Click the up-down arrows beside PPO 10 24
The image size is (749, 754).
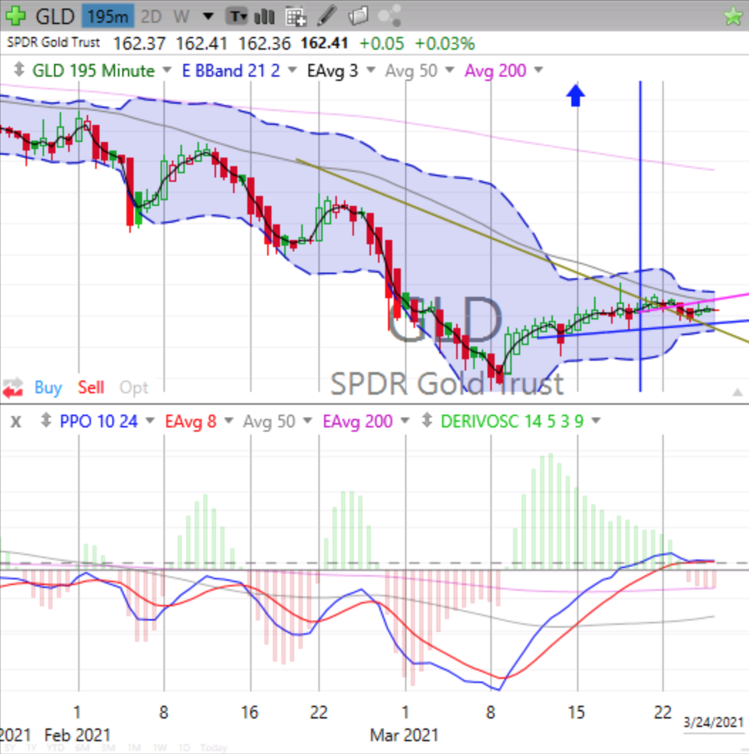click(x=47, y=422)
